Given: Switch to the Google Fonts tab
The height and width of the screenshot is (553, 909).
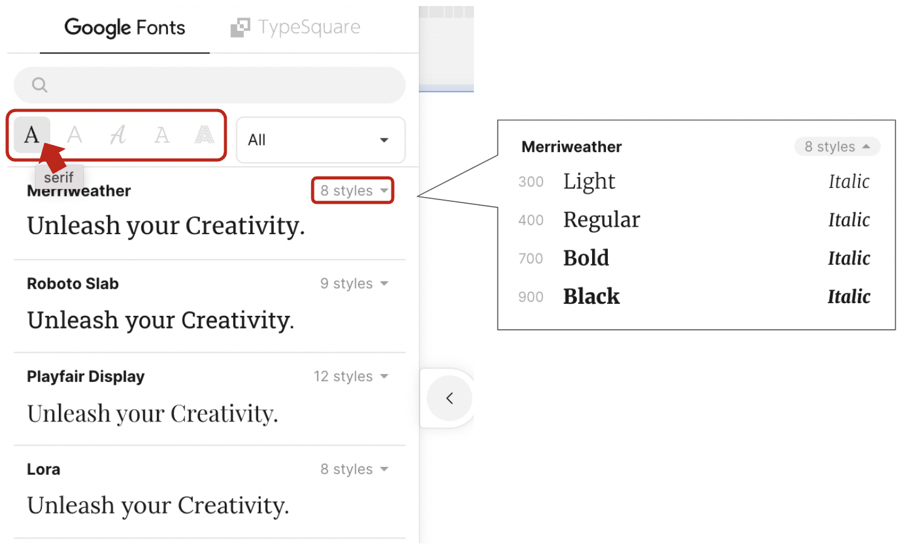Looking at the screenshot, I should tap(125, 27).
